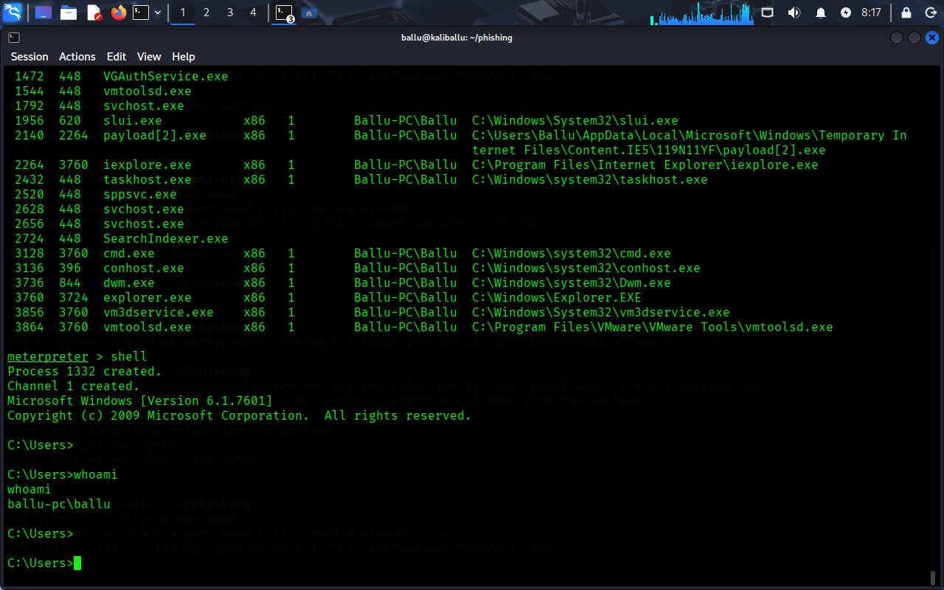Switch to workspace 4
Image resolution: width=944 pixels, height=590 pixels.
(x=254, y=13)
